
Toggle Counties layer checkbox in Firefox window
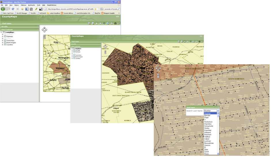[5, 44]
